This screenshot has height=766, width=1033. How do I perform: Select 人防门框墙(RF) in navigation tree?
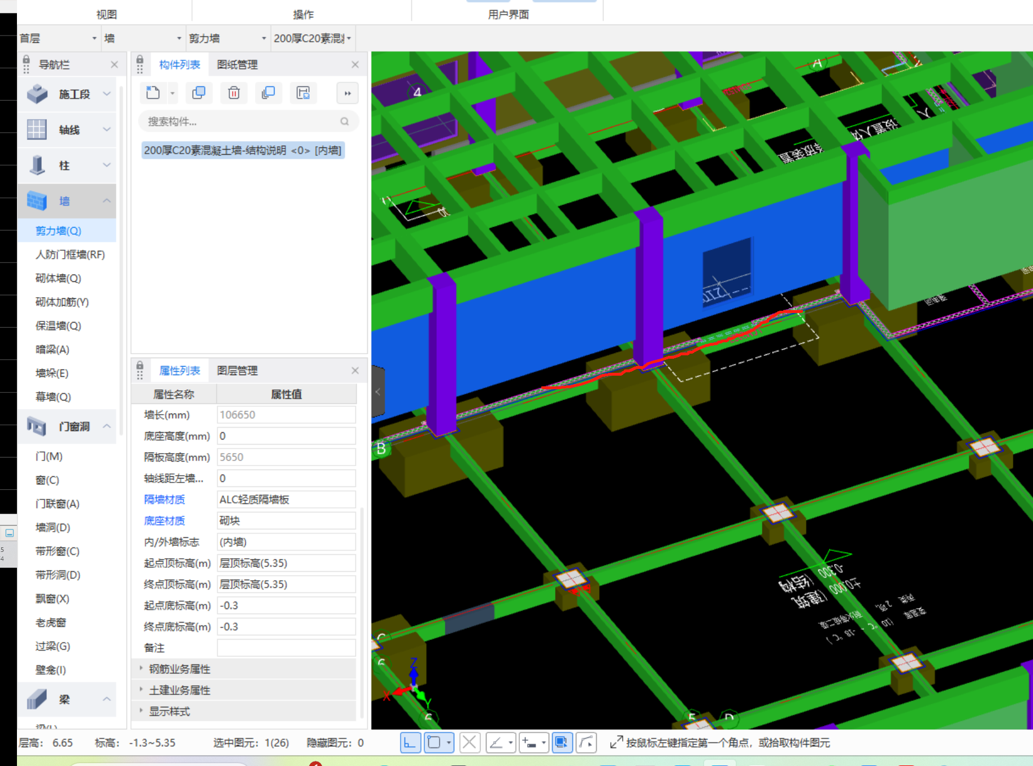pos(70,254)
